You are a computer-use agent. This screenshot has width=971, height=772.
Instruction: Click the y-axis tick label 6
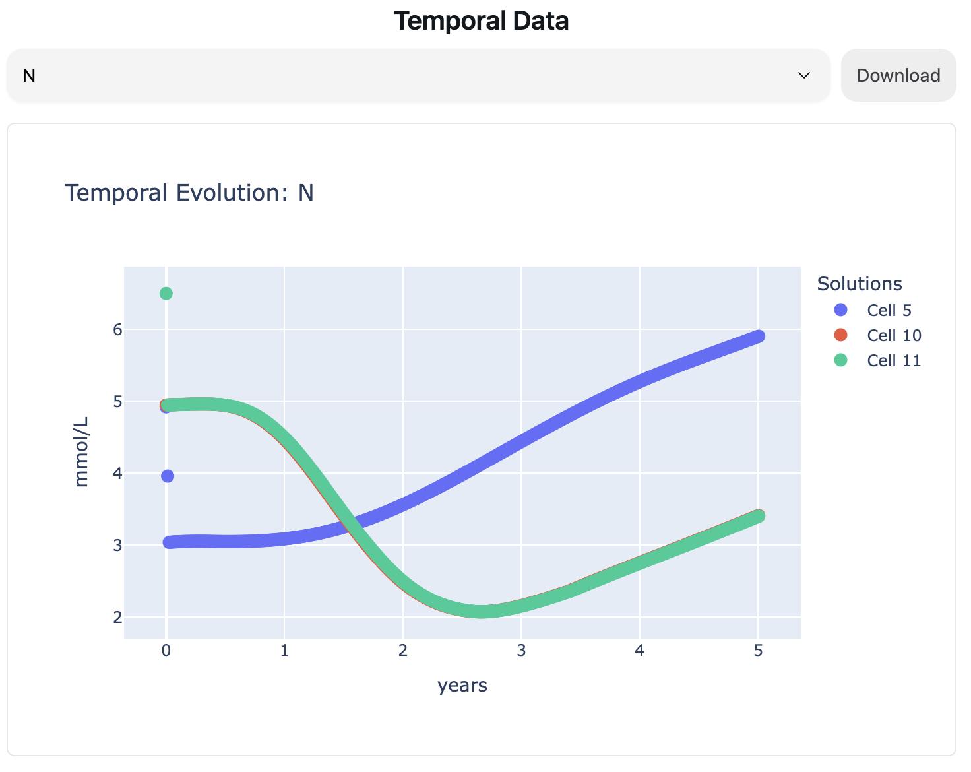[x=117, y=329]
